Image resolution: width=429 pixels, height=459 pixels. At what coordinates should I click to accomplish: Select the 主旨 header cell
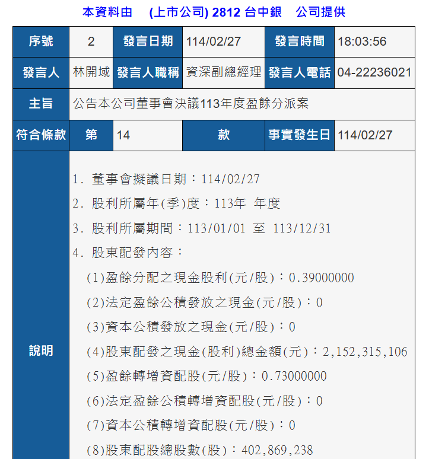point(41,104)
